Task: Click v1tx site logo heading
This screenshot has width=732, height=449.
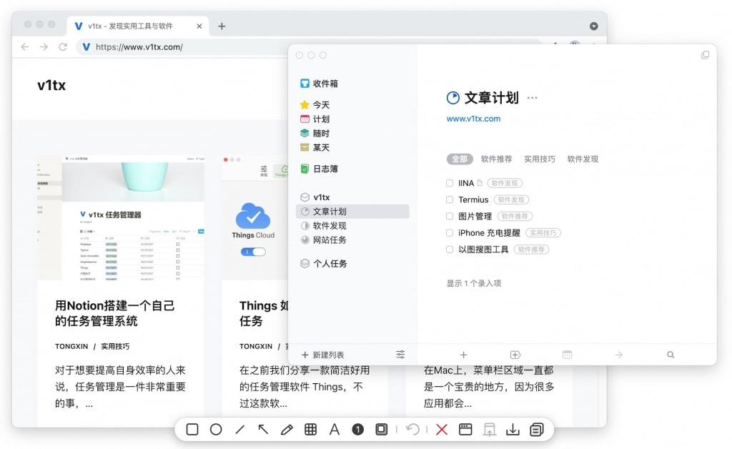Action: (x=51, y=85)
